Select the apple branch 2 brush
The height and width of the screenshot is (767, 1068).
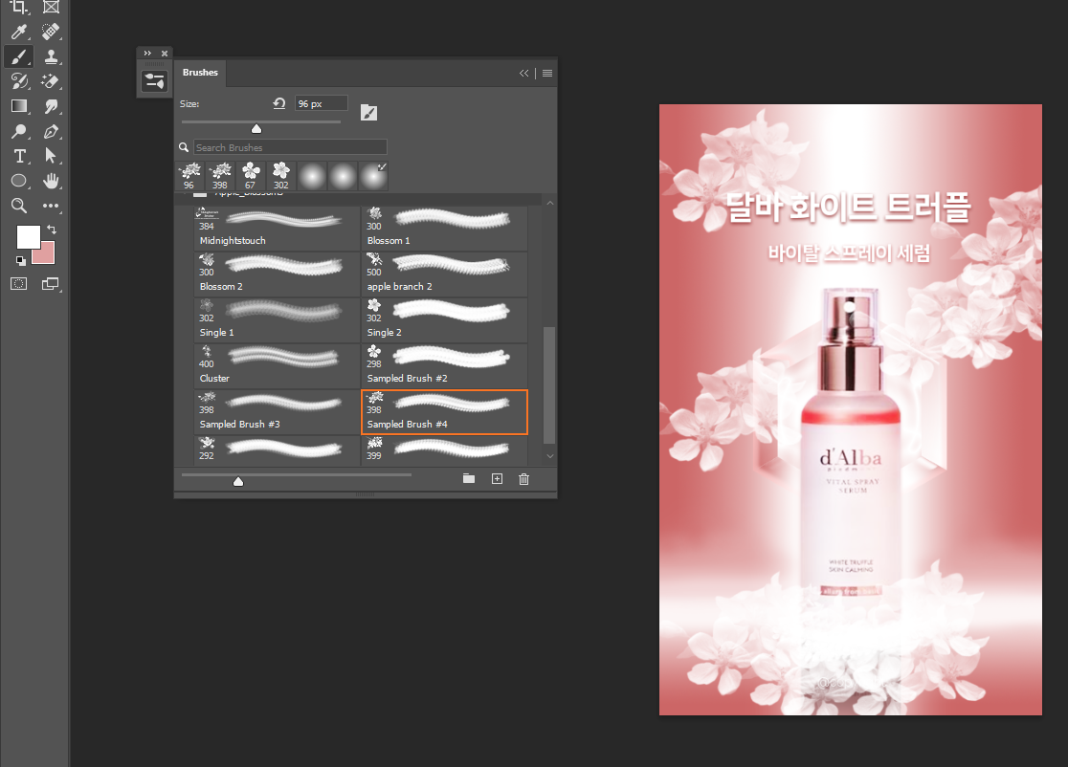click(444, 274)
